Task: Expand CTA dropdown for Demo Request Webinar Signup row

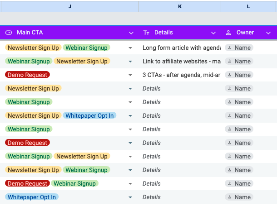Action: (130, 184)
